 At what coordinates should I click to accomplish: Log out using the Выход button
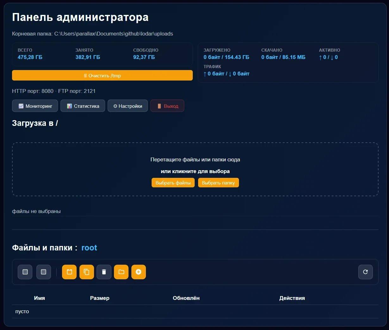[x=167, y=106]
